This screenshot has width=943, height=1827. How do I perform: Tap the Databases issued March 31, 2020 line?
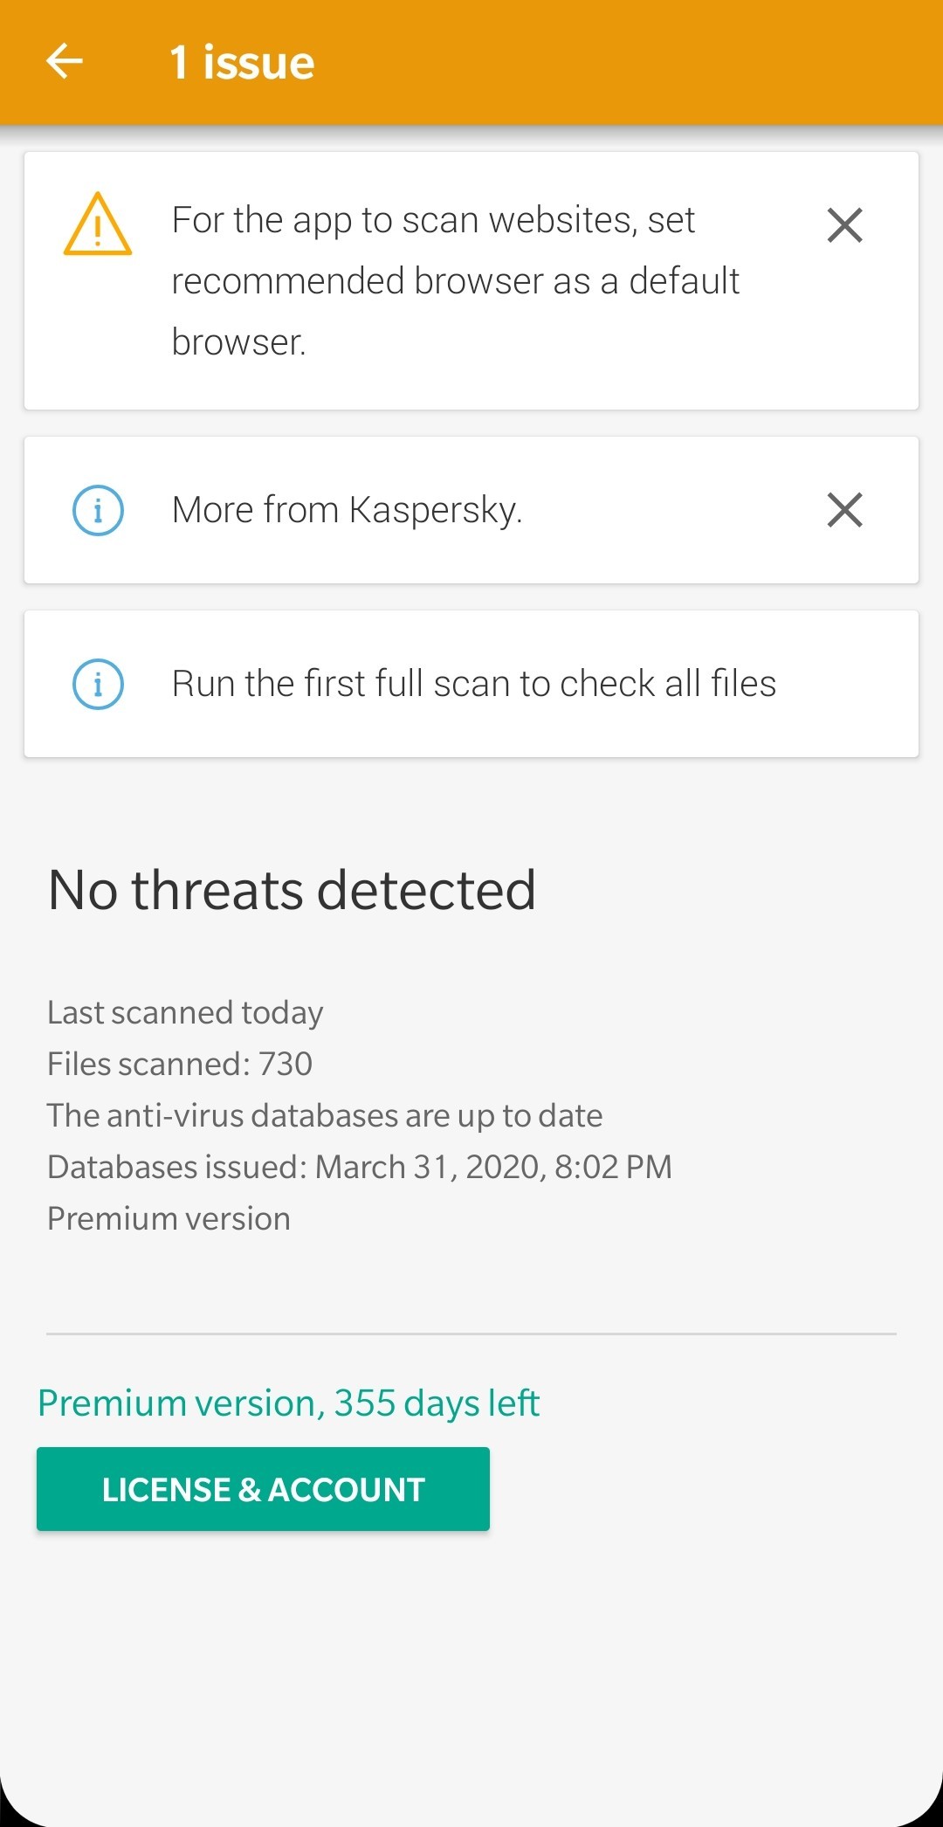coord(360,1167)
